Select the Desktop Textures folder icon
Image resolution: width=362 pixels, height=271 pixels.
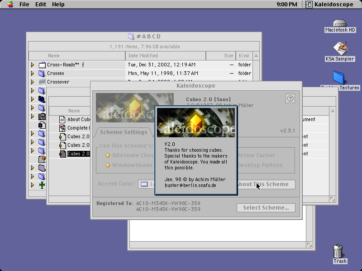(x=339, y=78)
